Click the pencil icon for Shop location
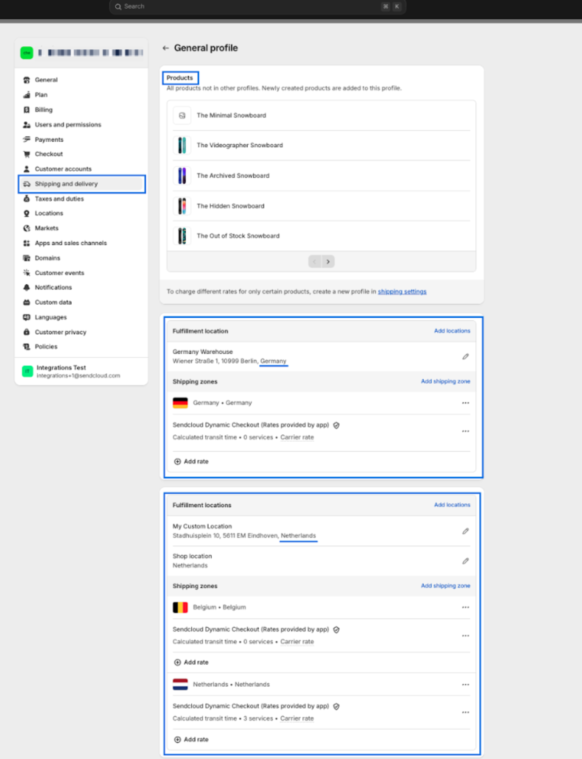 (465, 561)
